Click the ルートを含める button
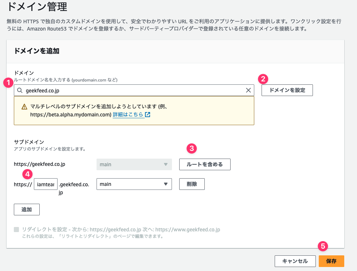 click(205, 164)
